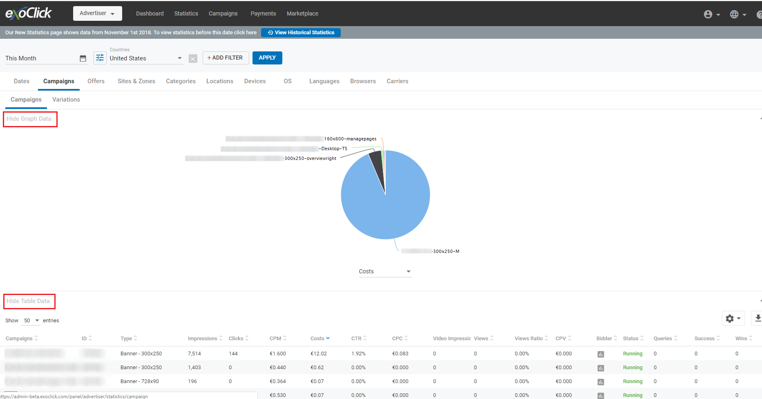Open the United States countries dropdown
Image resolution: width=762 pixels, height=399 pixels.
(146, 58)
